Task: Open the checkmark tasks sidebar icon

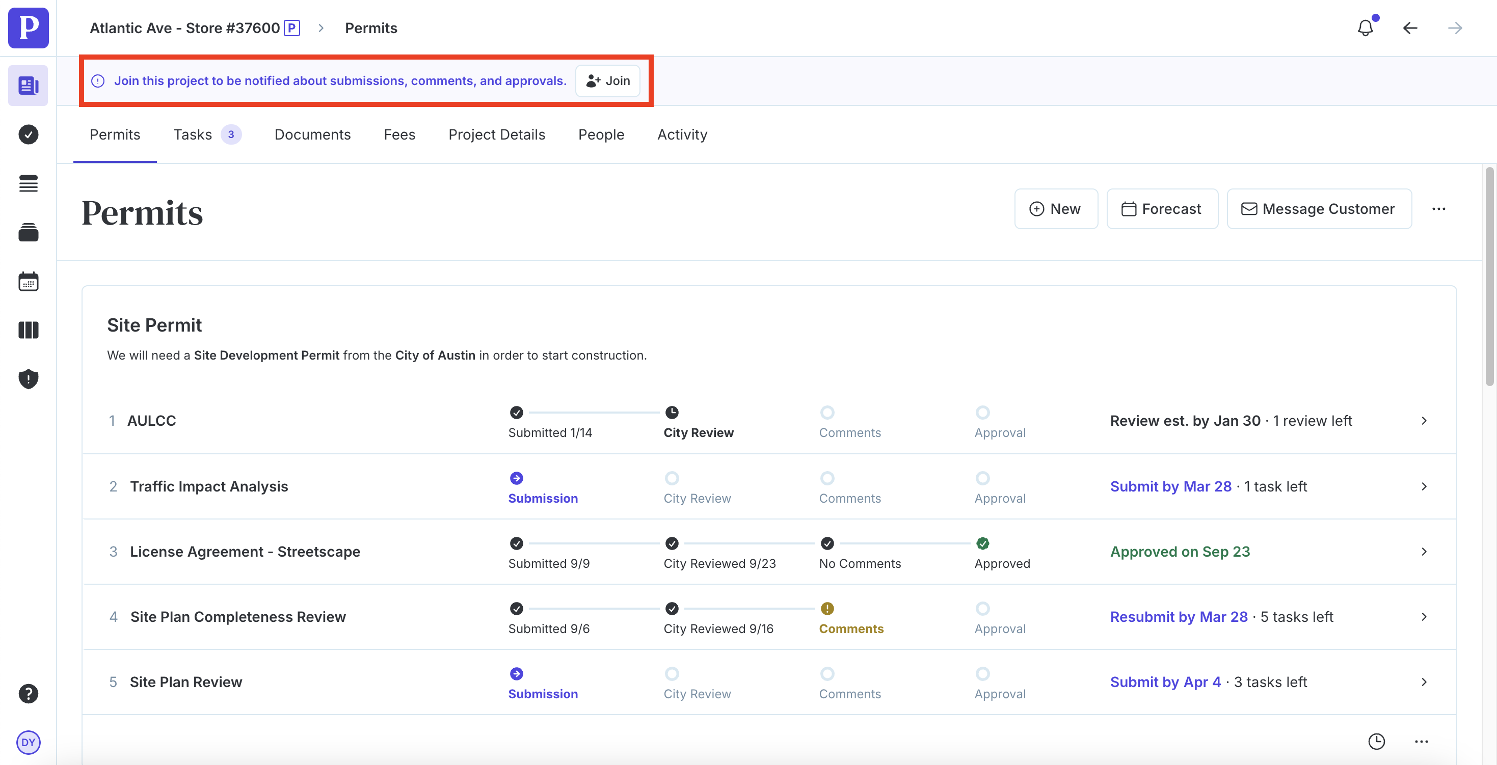Action: [x=28, y=135]
